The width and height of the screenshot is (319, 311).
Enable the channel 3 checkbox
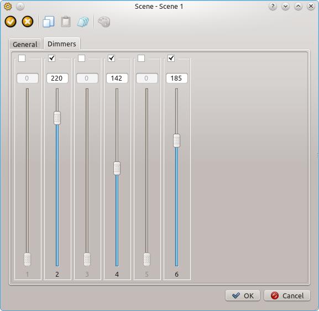coord(81,59)
